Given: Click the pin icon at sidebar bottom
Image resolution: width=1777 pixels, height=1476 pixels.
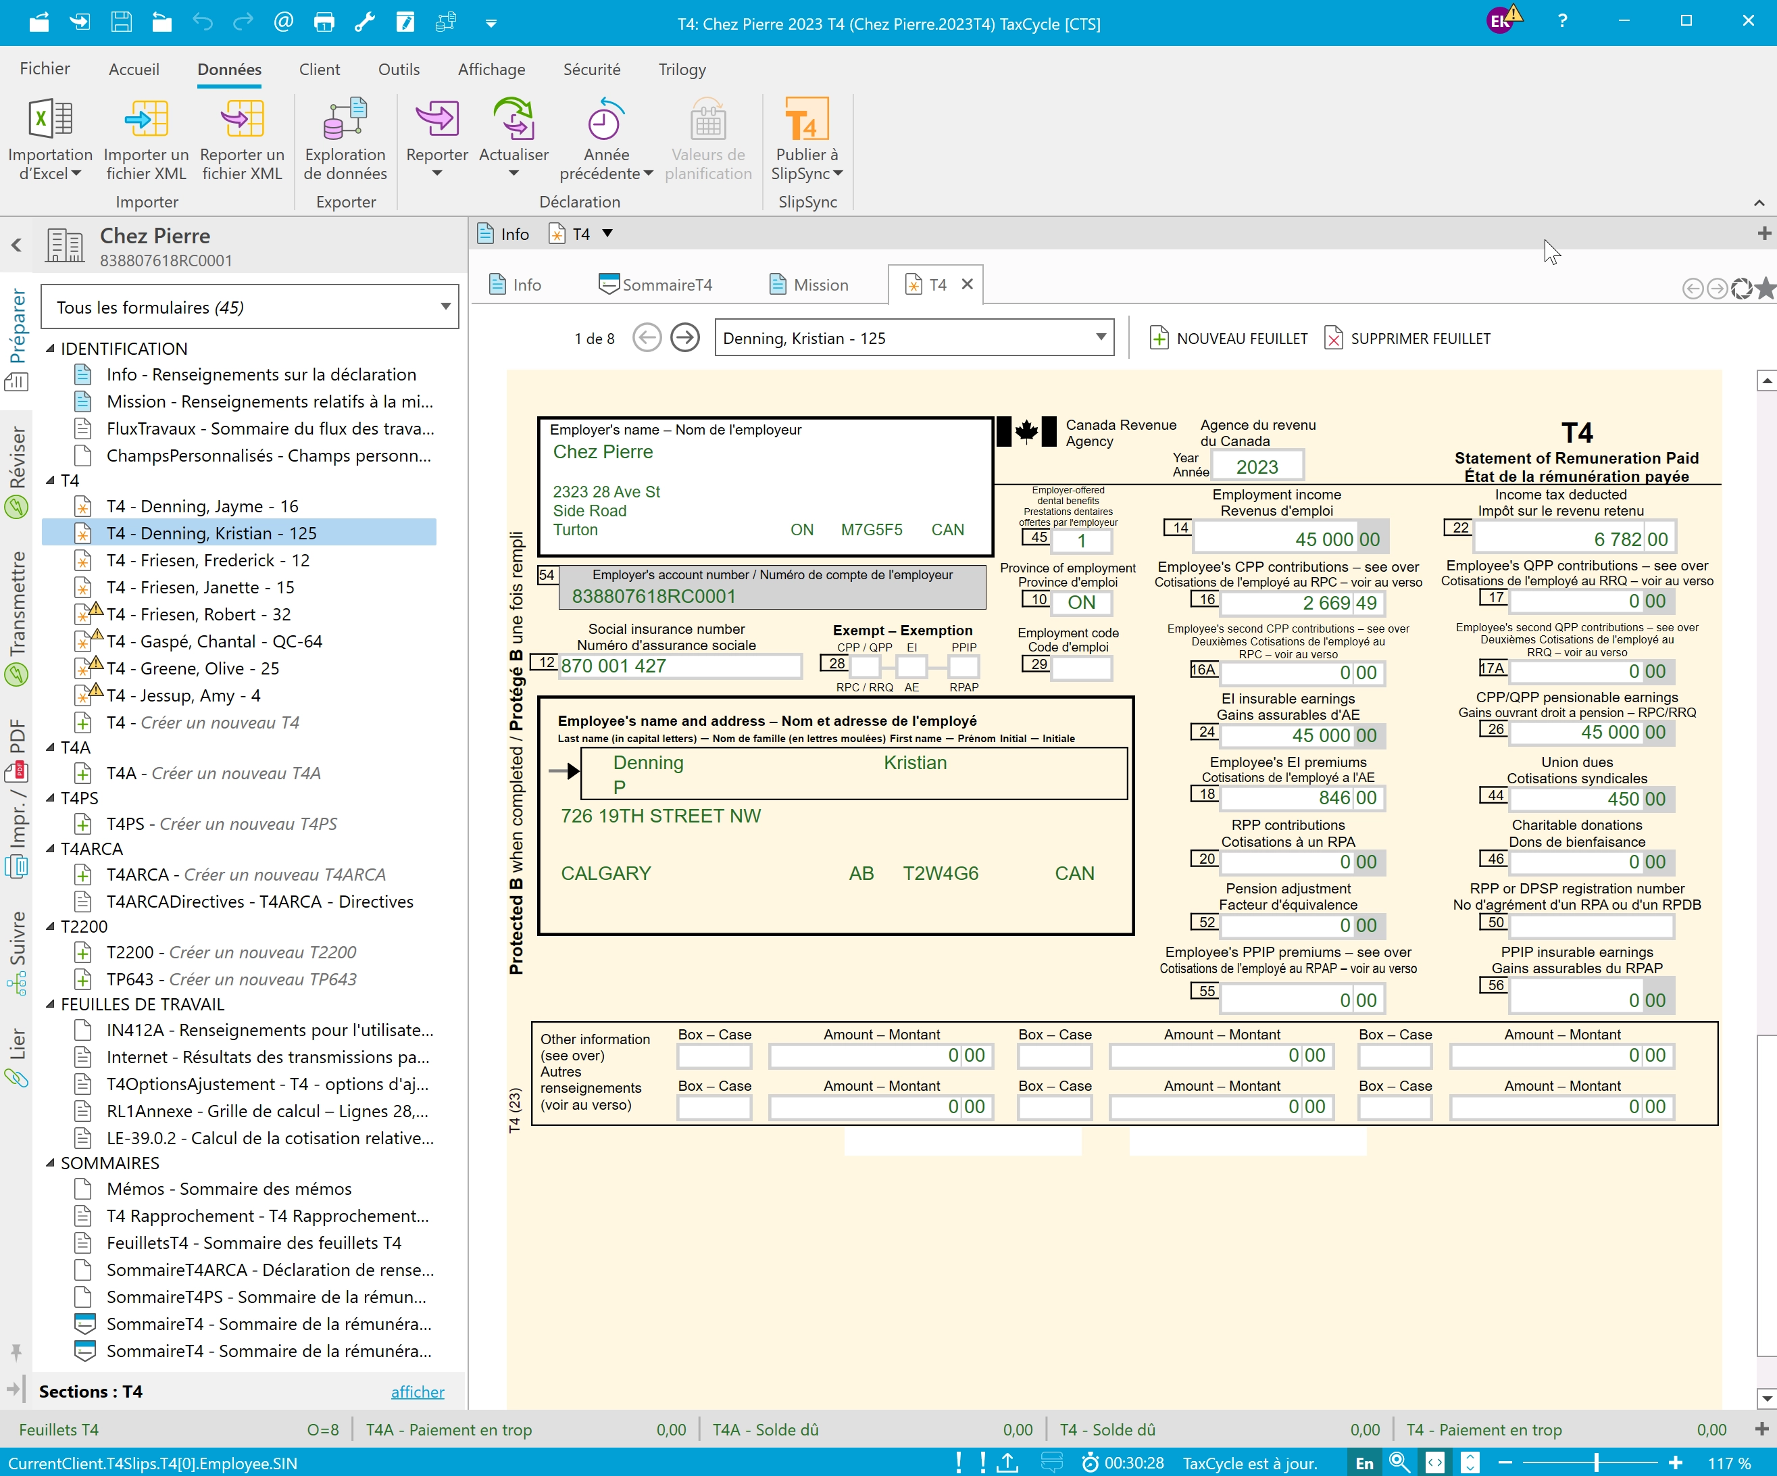Looking at the screenshot, I should pos(16,1352).
